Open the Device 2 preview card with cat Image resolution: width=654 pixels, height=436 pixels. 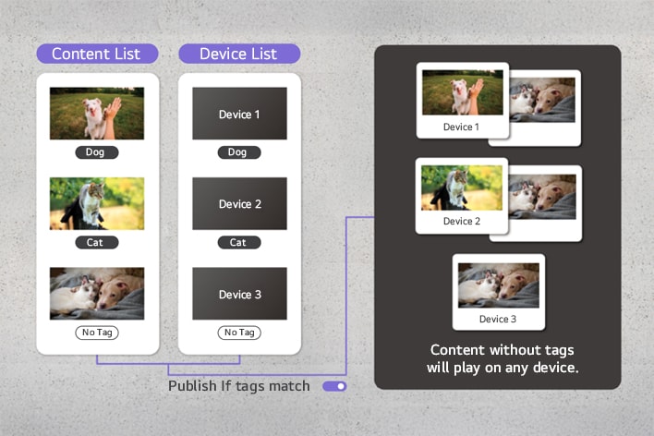point(462,196)
